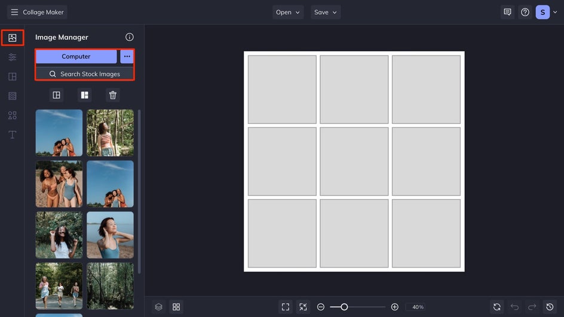Viewport: 564px width, 317px height.
Task: Click the zoom out minus button
Action: (321, 307)
